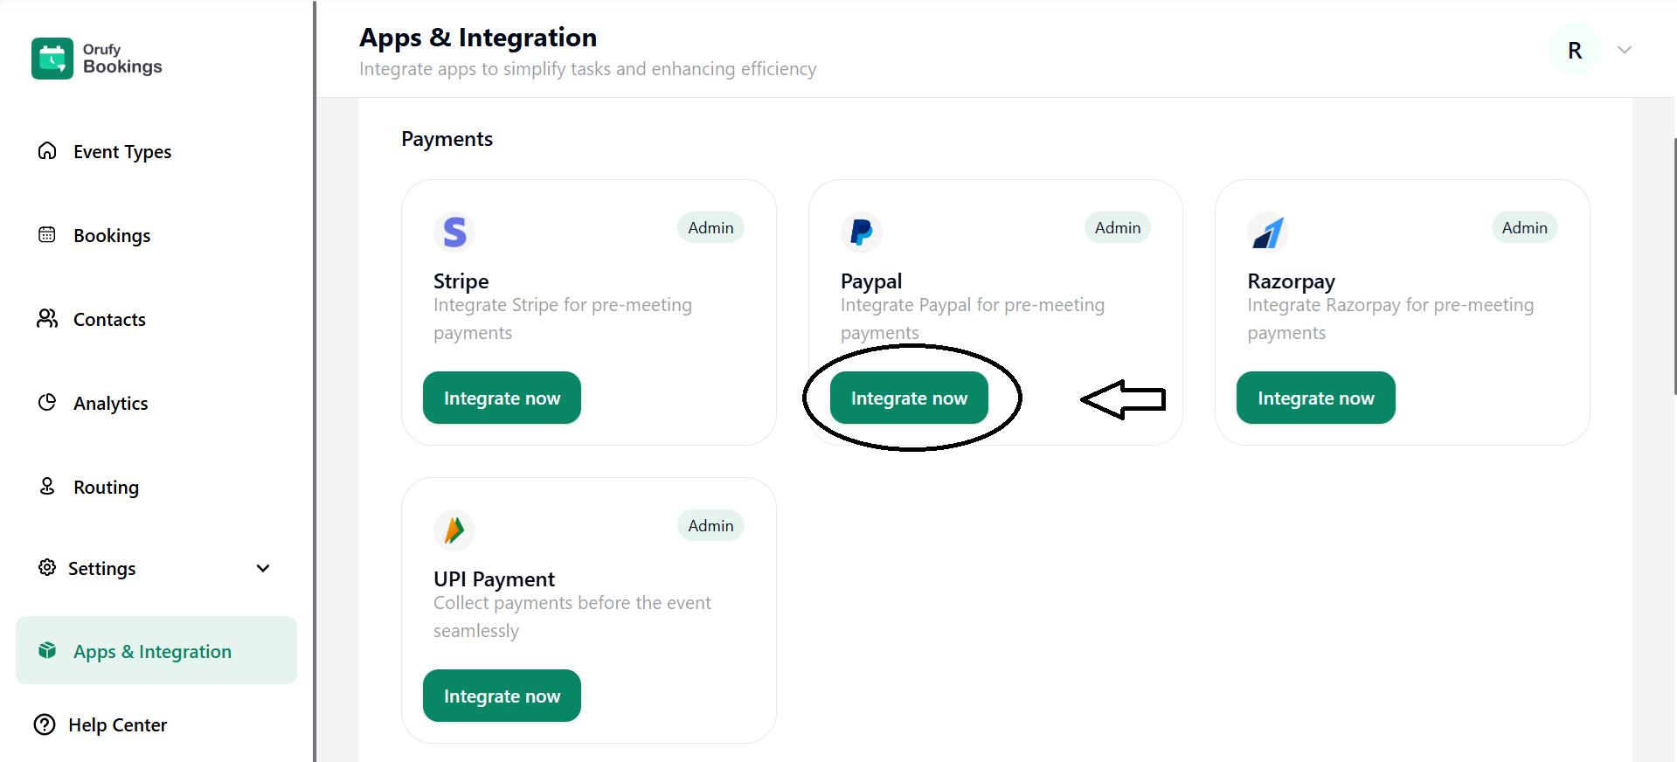Viewport: 1677px width, 762px height.
Task: Switch to Apps & Integration in sidebar
Action: (x=150, y=651)
